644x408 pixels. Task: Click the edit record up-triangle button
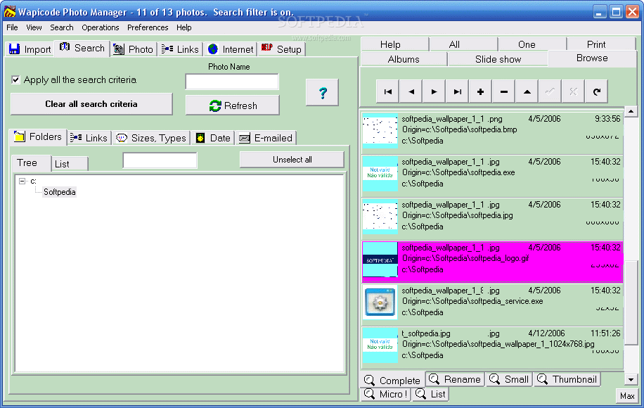pos(527,91)
